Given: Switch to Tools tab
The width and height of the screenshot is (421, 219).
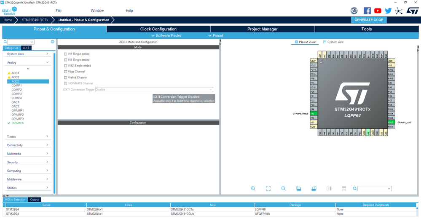Looking at the screenshot, I should 367,29.
